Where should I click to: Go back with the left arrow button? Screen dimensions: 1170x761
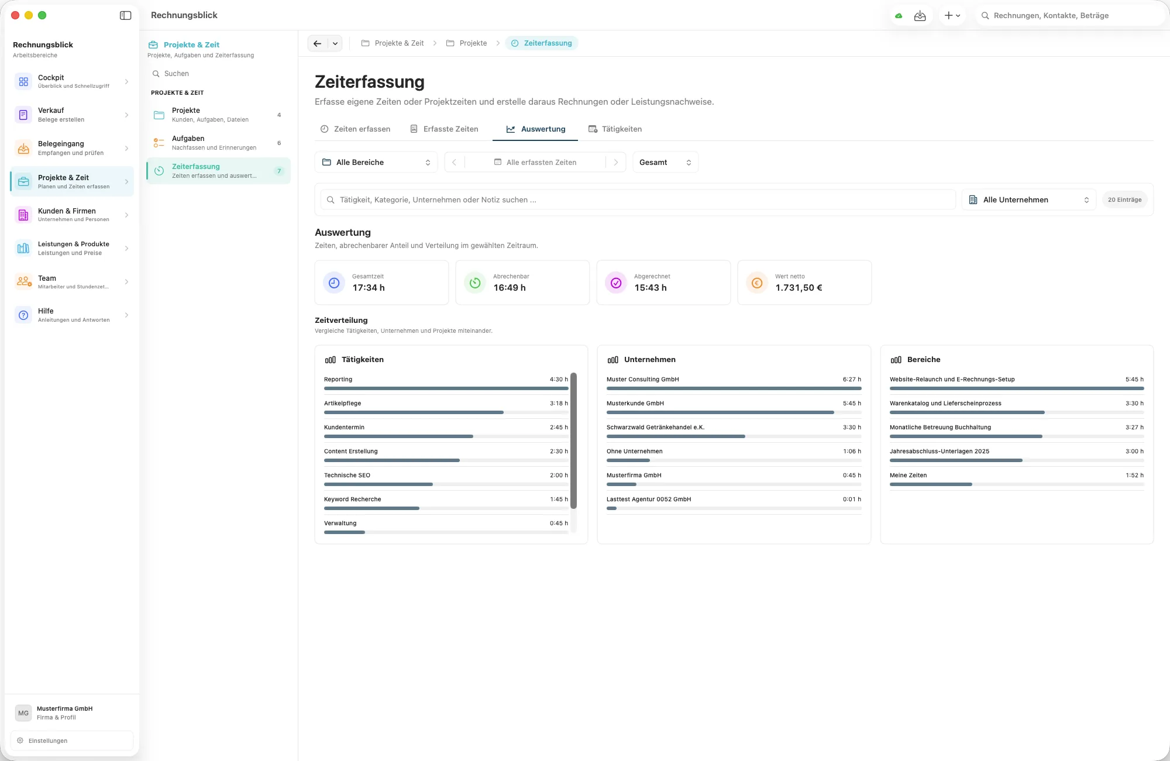(317, 43)
